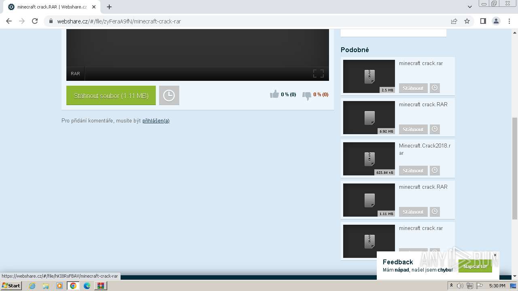Screen dimensions: 518x291
Task: Open thumbnail of 2.5 MB minecraft crack.rar
Action: coord(369,76)
